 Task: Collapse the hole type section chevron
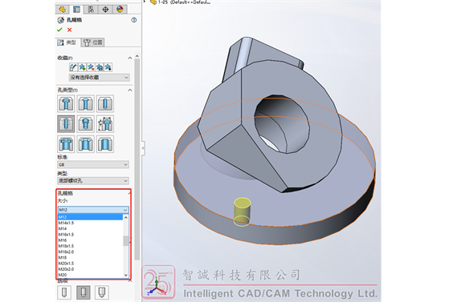tap(130, 91)
